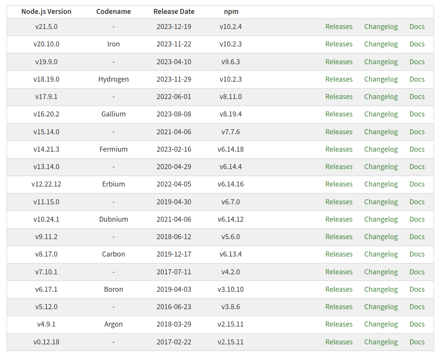Screen dimensions: 439x356
Task: View Changelog for v9.11.2
Action: click(x=381, y=236)
